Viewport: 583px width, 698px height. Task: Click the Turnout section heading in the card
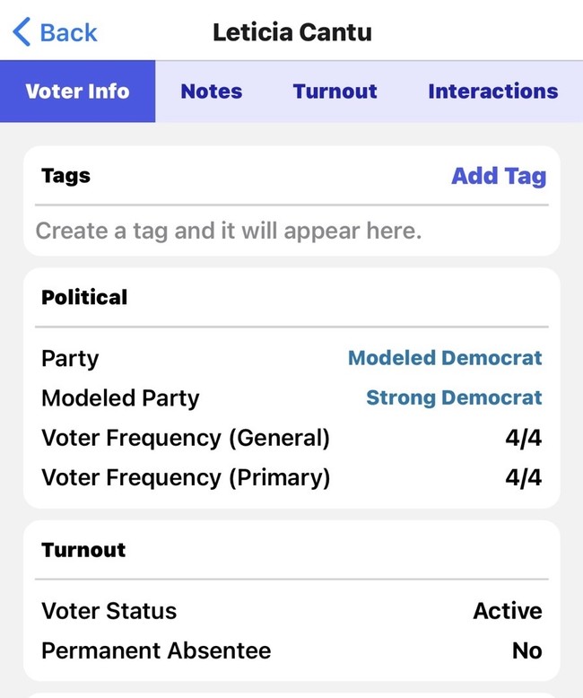coord(83,550)
